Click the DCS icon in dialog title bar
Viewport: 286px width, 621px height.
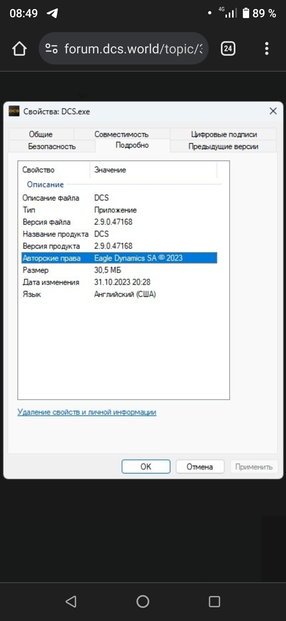coord(14,111)
